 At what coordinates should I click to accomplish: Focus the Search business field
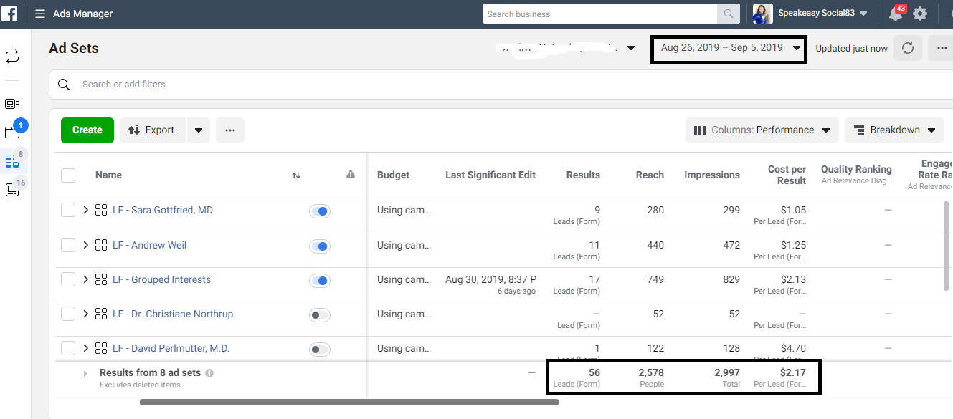(600, 14)
